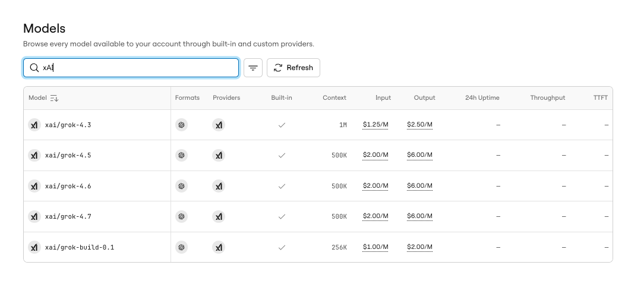Open the filter options button

coord(253,68)
